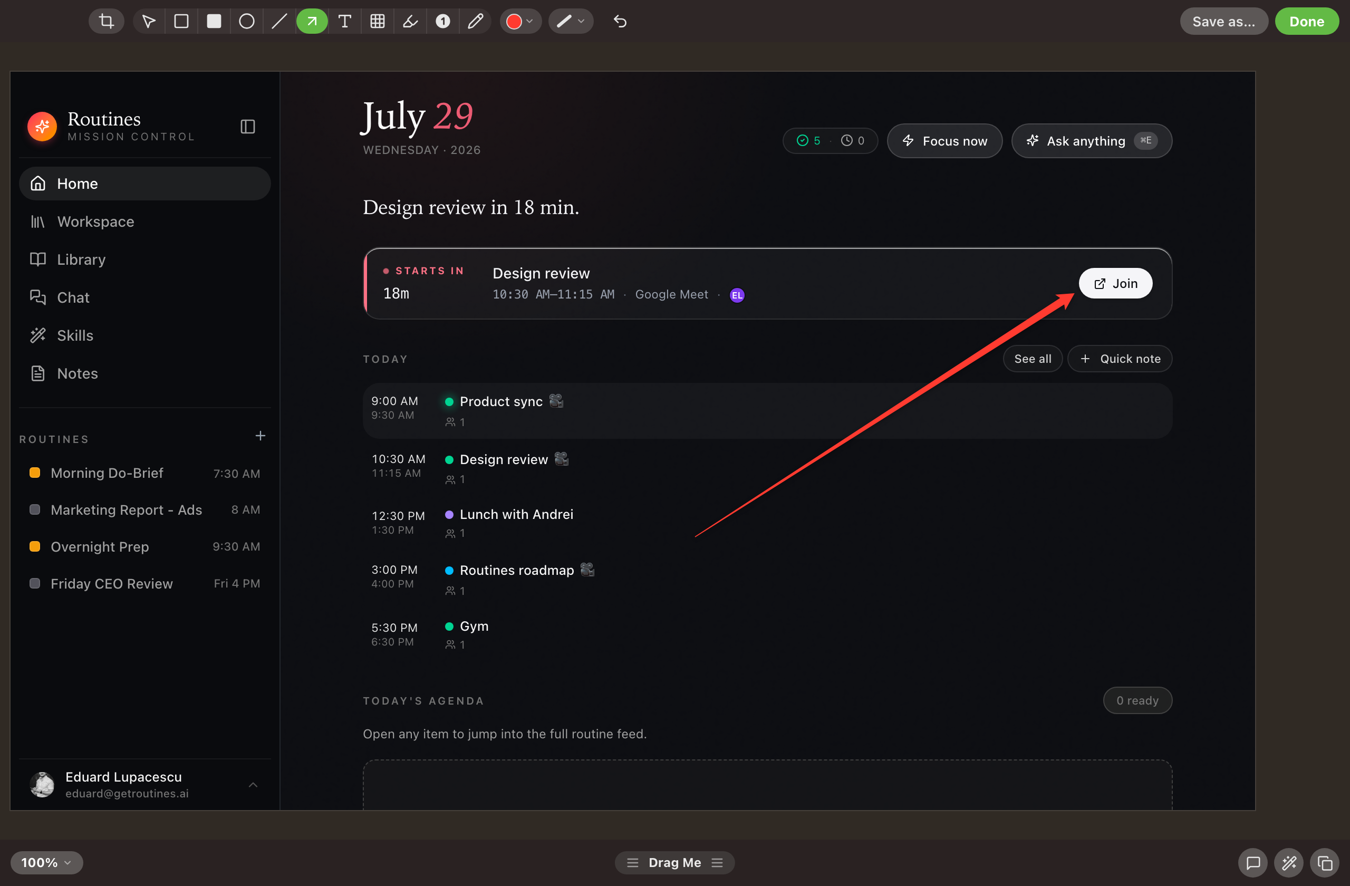
Task: Click the magic wand icon in bottom bar
Action: [x=1289, y=863]
